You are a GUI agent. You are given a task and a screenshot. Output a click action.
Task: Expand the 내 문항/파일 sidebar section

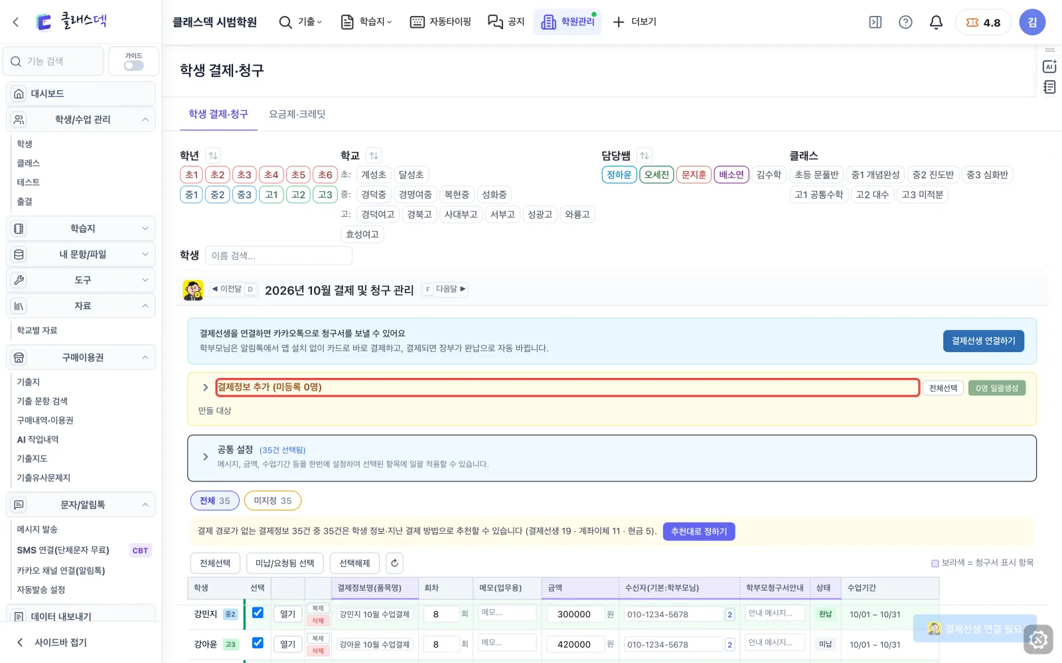pos(80,254)
